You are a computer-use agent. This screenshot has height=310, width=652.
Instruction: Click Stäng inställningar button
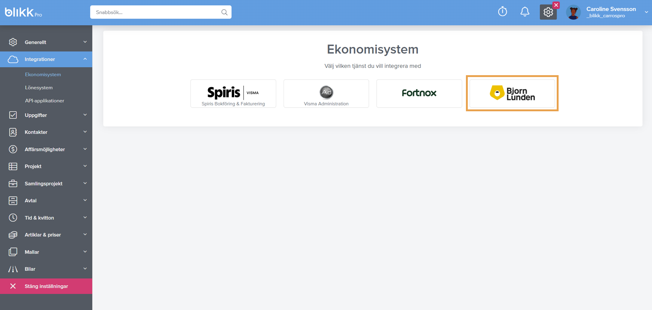tap(46, 286)
